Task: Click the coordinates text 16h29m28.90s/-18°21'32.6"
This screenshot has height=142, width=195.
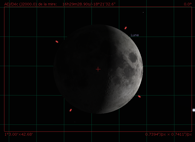Action: 89,4
